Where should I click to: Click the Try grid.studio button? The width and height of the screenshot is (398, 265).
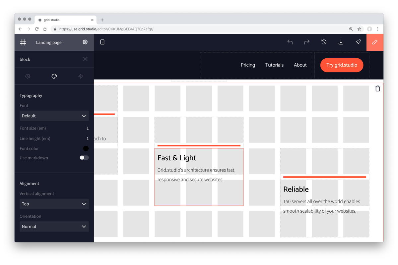[342, 65]
